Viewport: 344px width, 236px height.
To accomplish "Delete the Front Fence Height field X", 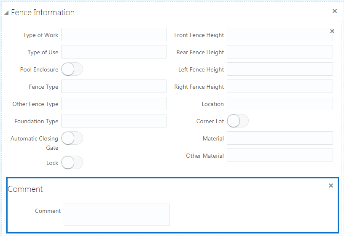I will point(332,31).
